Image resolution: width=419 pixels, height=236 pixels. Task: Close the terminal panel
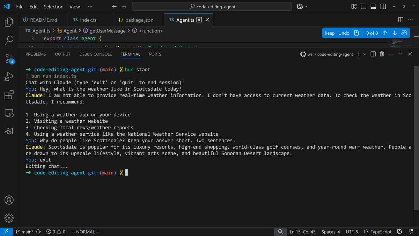(x=410, y=54)
